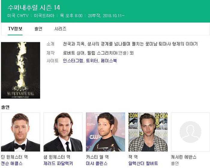Click the 미국드라마 genre label
The width and height of the screenshot is (210, 168).
44,16
